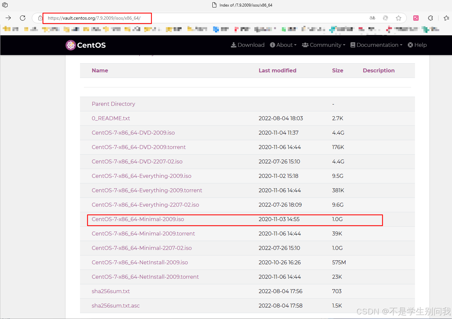Viewport: 452px width, 319px height.
Task: Open the 0_README.txt file
Action: click(111, 118)
